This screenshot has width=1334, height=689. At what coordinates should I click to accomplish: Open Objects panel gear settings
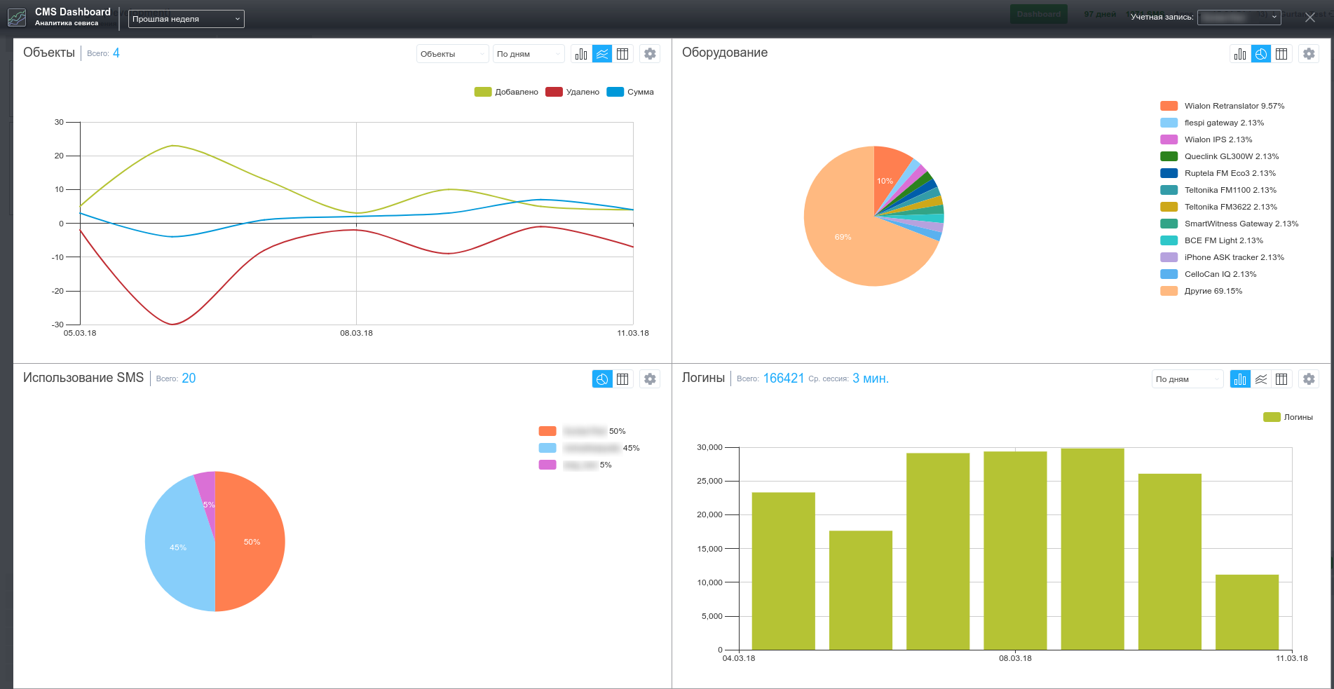650,54
